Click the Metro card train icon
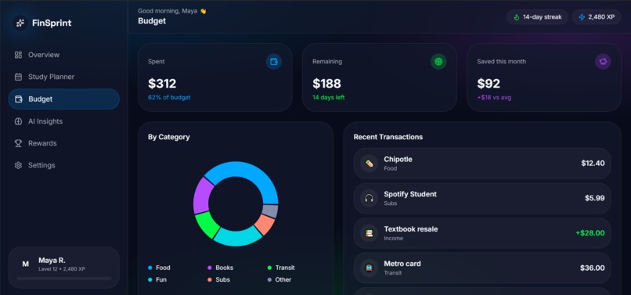This screenshot has height=295, width=631. (x=369, y=268)
